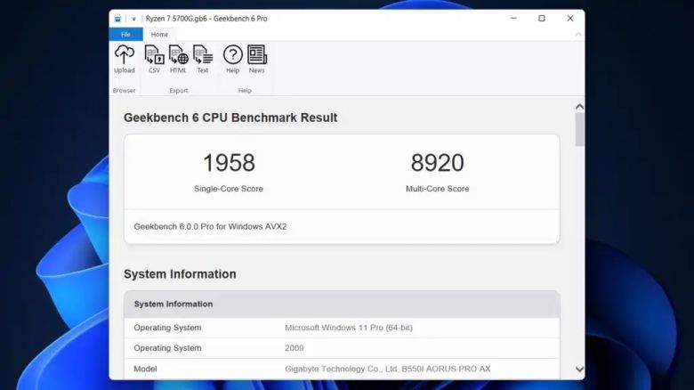The image size is (694, 390).
Task: Minimize the Geekbench 6 Pro window
Action: 513,18
